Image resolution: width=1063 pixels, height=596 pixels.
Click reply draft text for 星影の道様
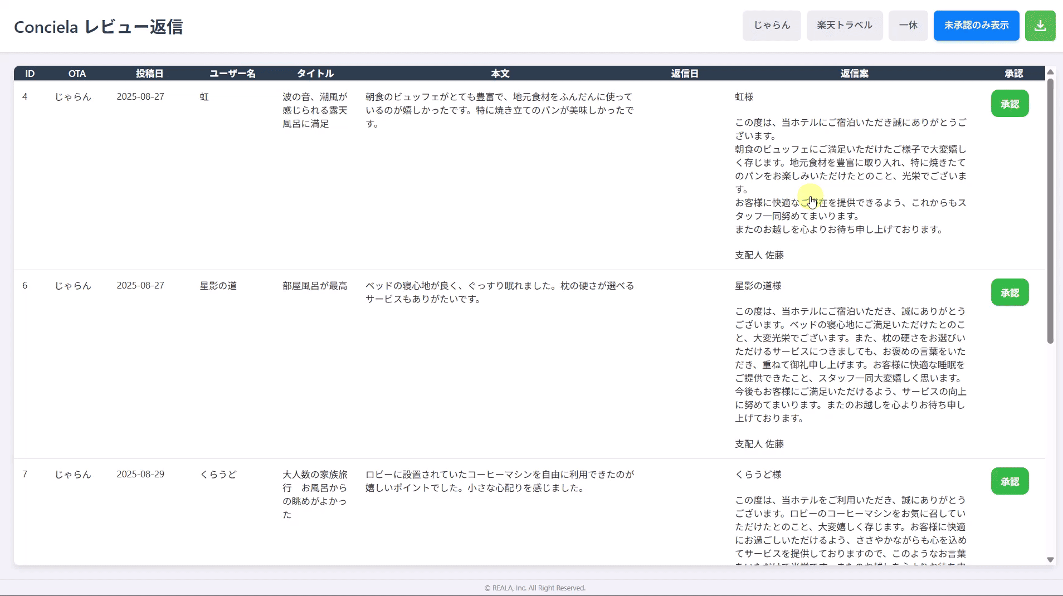point(850,364)
